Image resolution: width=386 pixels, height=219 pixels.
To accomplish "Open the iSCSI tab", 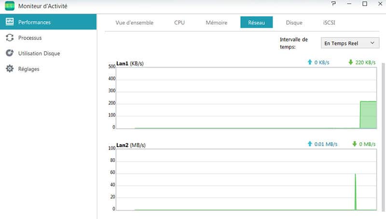I will [x=329, y=22].
